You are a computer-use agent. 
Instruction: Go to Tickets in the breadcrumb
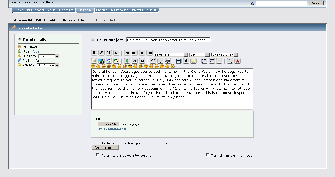(x=86, y=20)
